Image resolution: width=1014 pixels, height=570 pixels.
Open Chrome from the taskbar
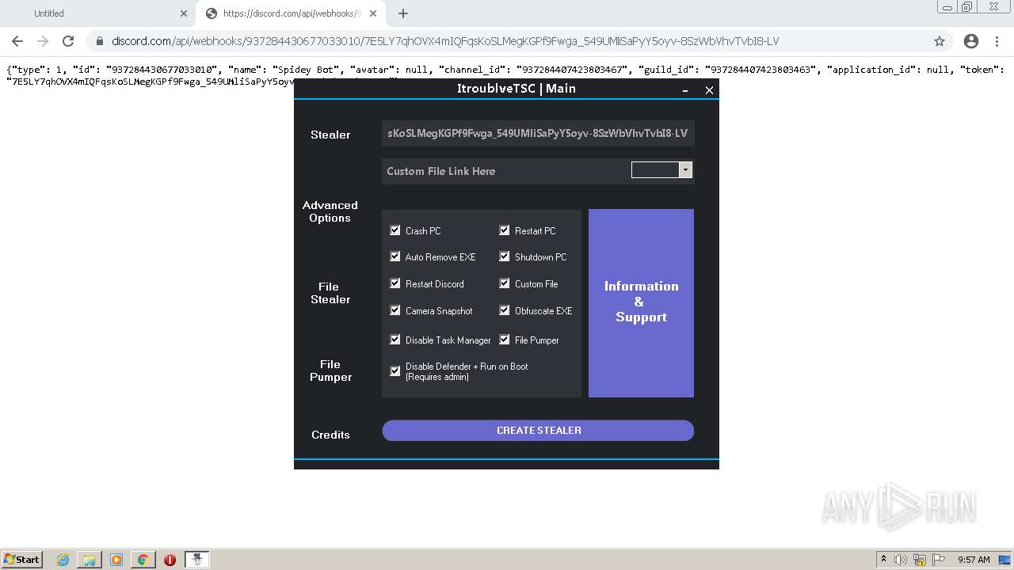click(143, 560)
